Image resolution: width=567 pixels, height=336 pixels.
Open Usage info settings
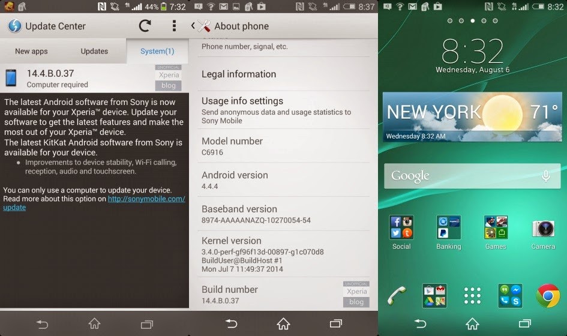(283, 110)
